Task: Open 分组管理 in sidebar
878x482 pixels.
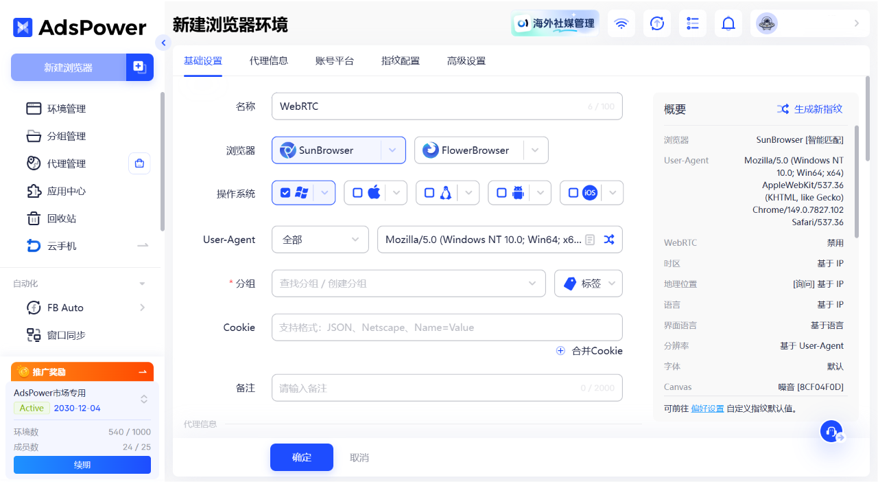Action: pos(67,136)
